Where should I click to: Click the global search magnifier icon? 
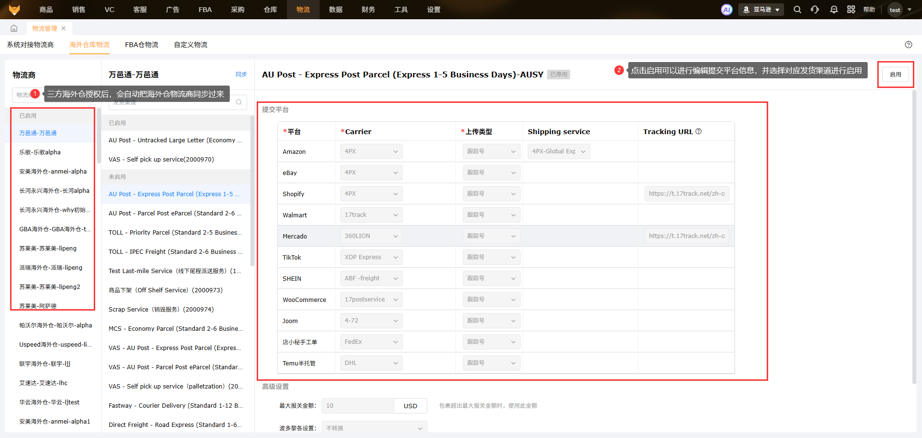[x=797, y=10]
